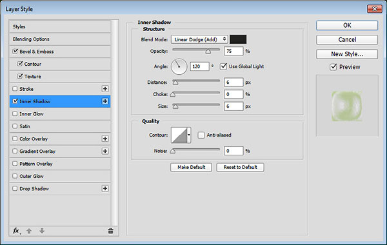Screen dimensions: 387x245
Task: Click the Size slider handle
Action: tap(175, 106)
